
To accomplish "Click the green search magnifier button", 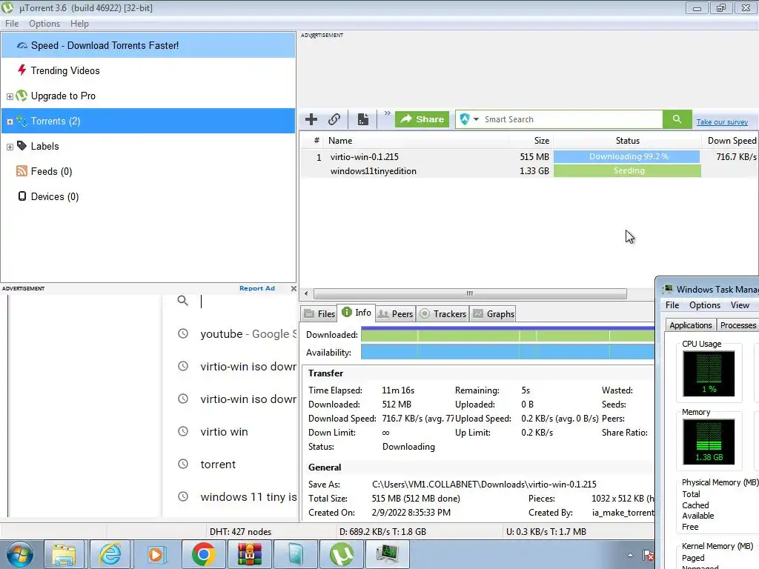I will [677, 119].
